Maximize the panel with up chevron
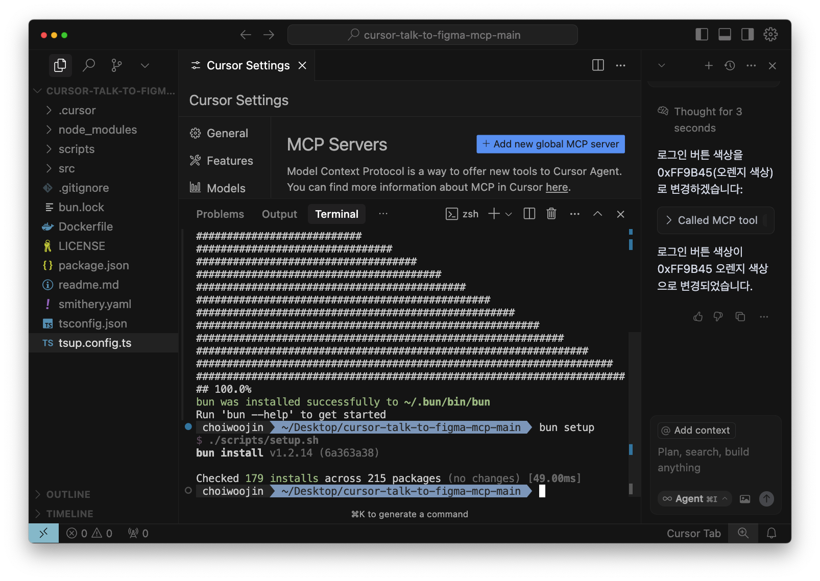Image resolution: width=820 pixels, height=581 pixels. pos(597,214)
